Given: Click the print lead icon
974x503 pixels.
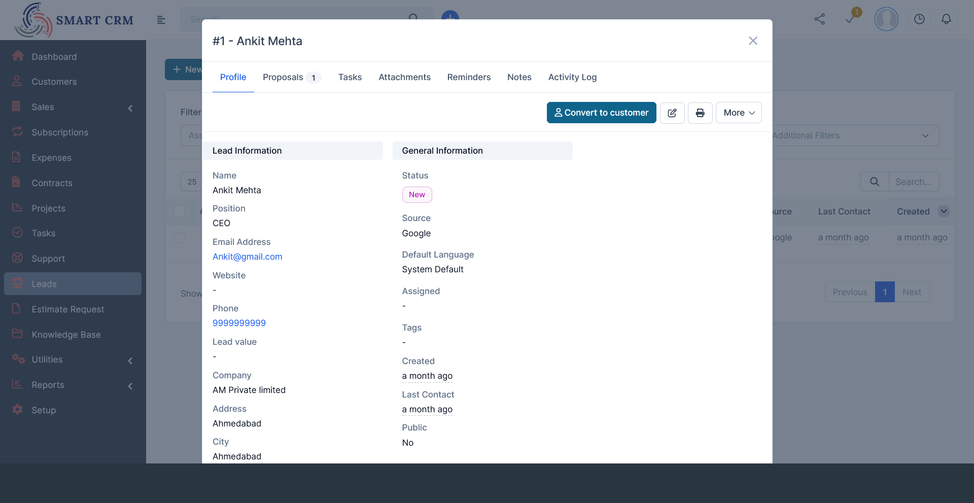Looking at the screenshot, I should pyautogui.click(x=700, y=113).
